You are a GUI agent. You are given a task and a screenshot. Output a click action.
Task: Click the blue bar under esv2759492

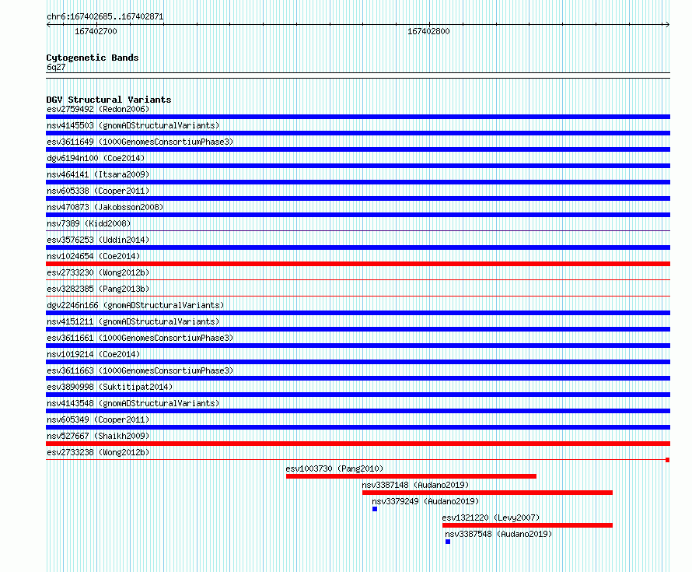(358, 117)
